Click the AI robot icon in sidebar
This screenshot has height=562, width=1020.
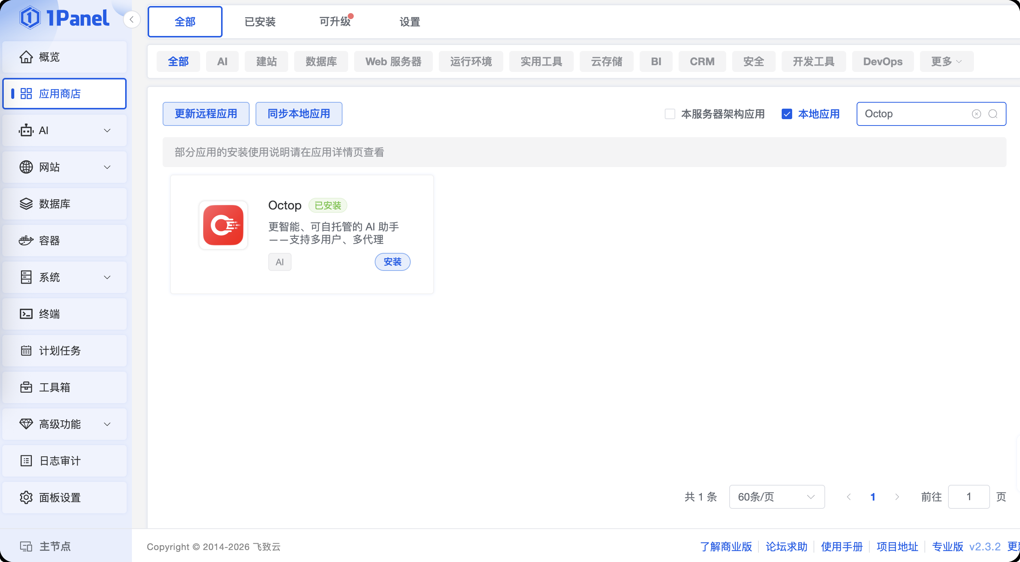click(x=26, y=131)
